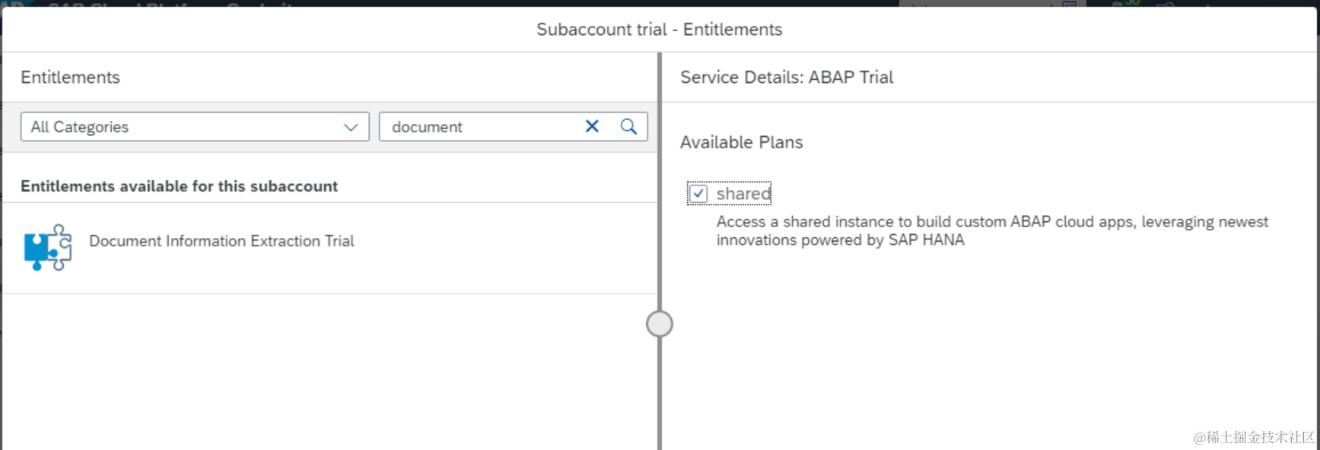Click the shared plan label
Screen dimensions: 1320x450
[x=743, y=194]
